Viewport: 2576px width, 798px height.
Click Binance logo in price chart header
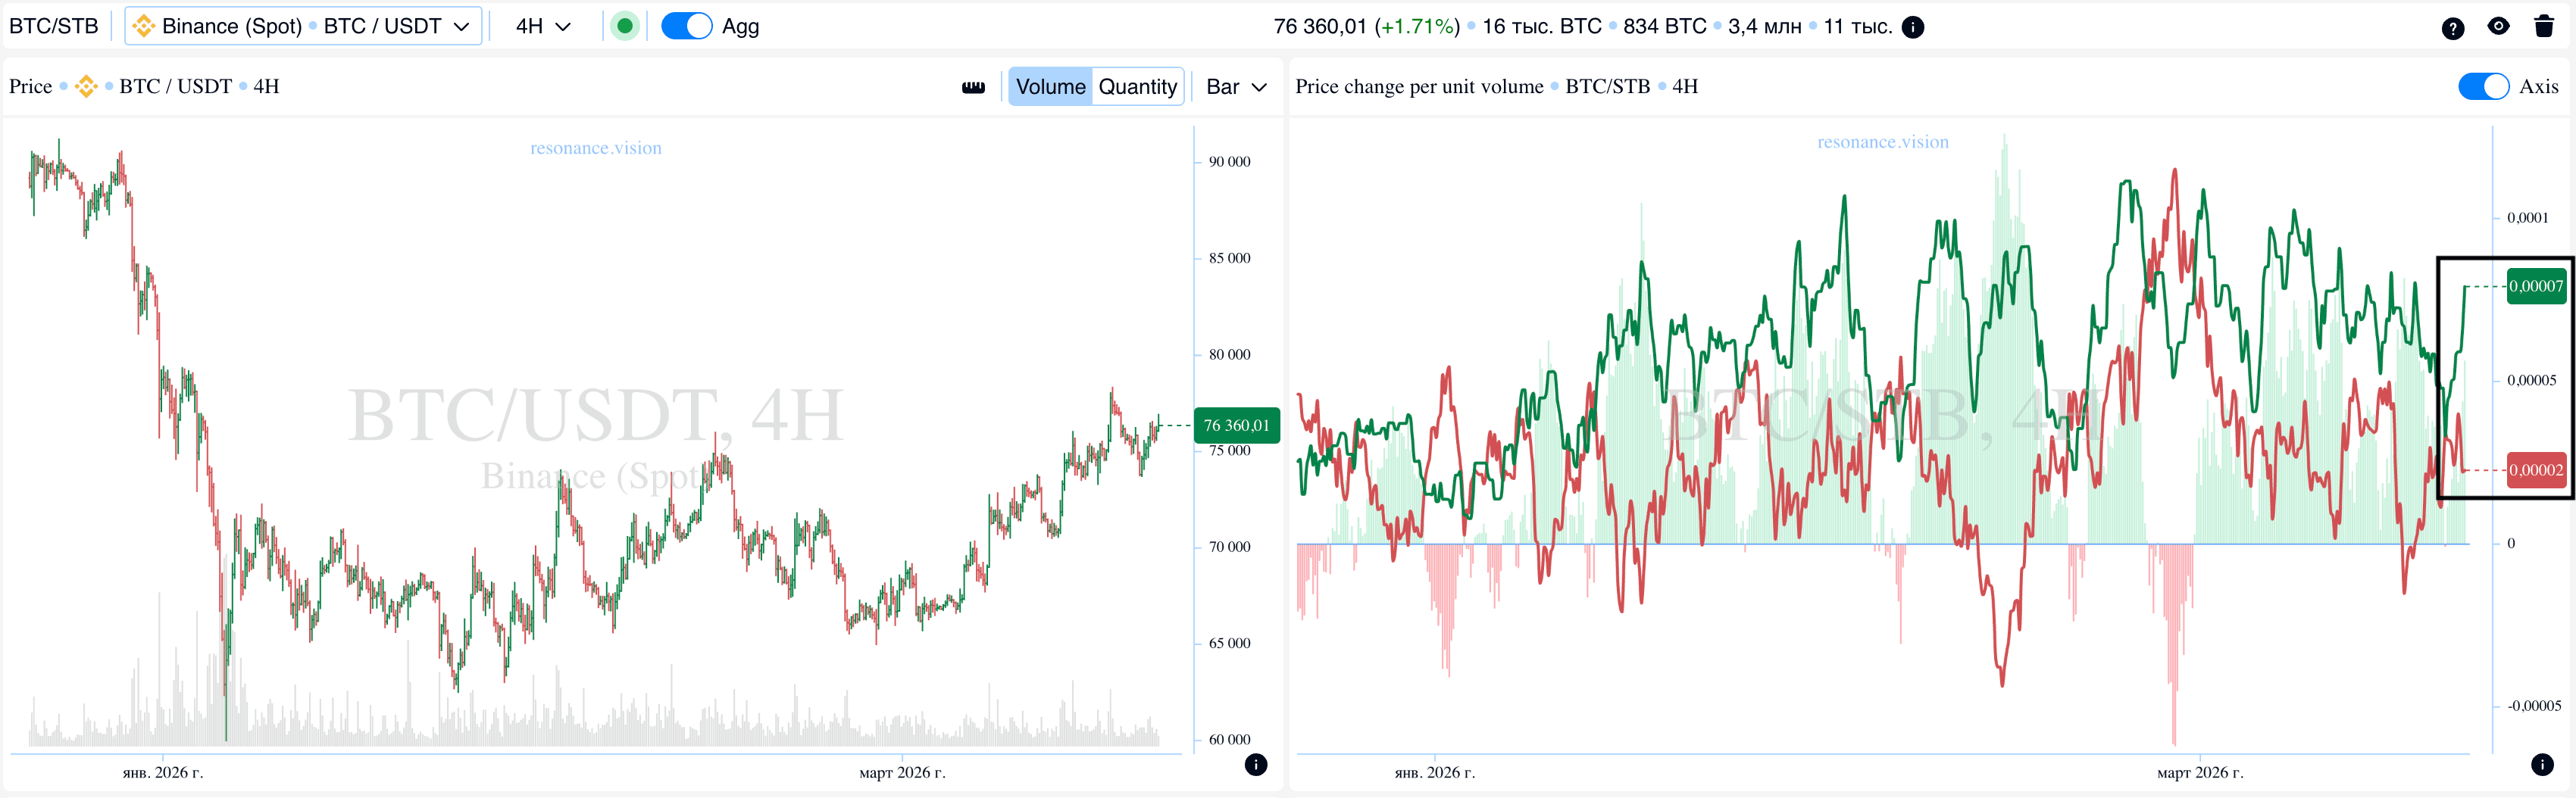[x=87, y=87]
